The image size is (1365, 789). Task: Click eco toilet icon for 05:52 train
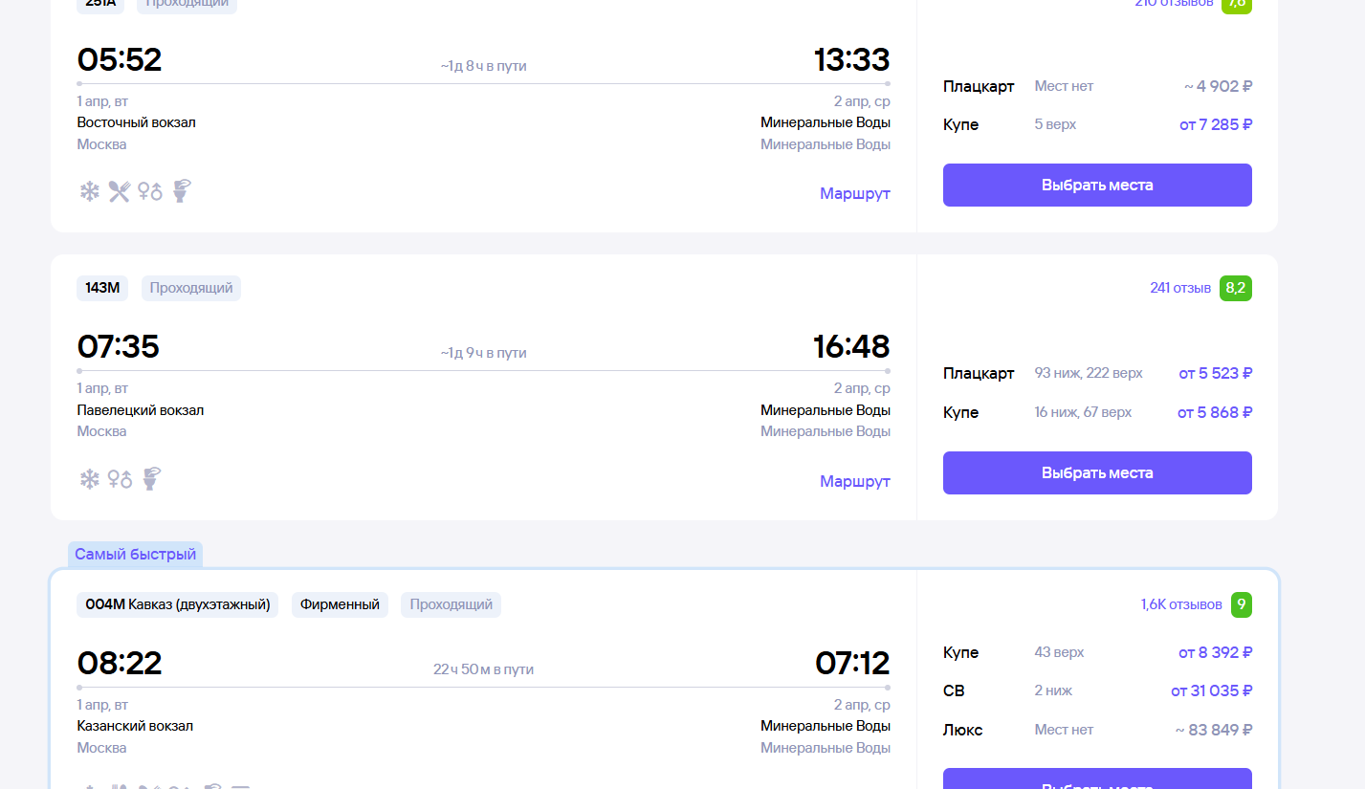181,191
